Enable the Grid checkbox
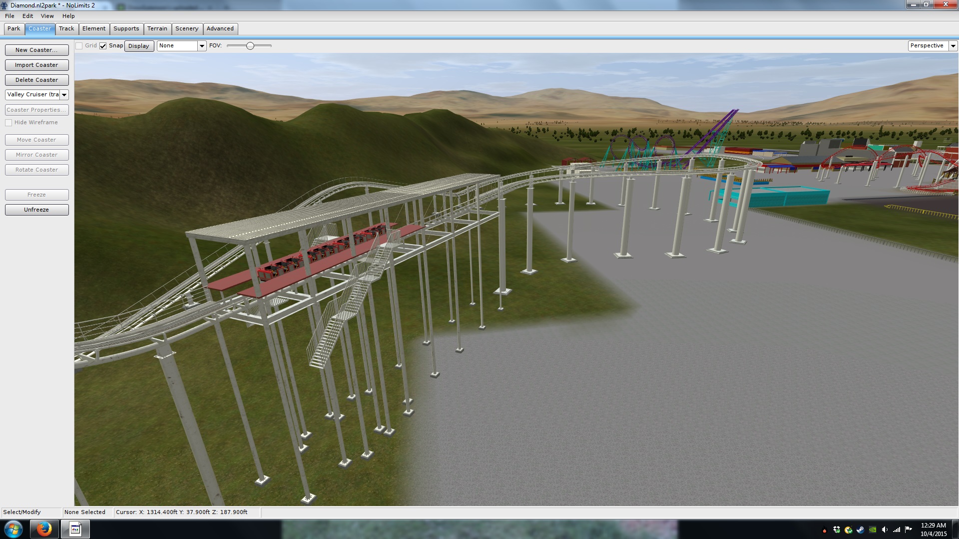Viewport: 959px width, 539px height. (79, 46)
